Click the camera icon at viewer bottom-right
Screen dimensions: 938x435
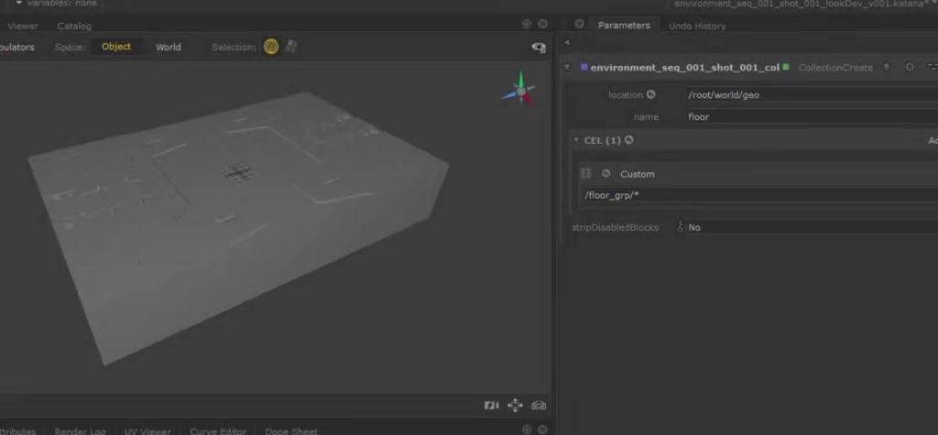coord(539,405)
